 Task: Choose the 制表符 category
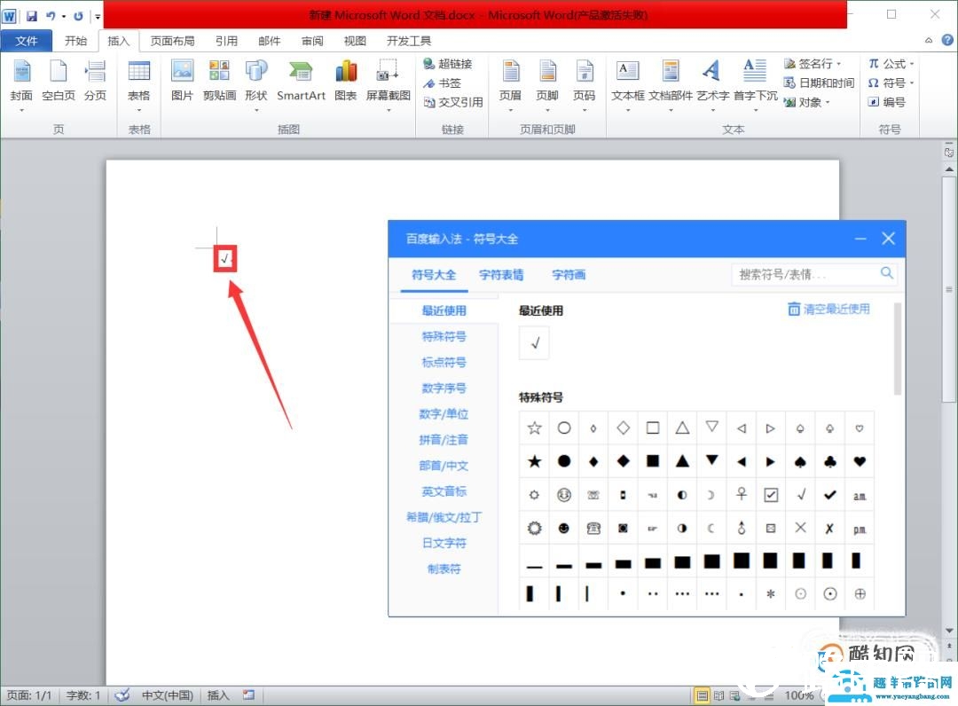(444, 569)
